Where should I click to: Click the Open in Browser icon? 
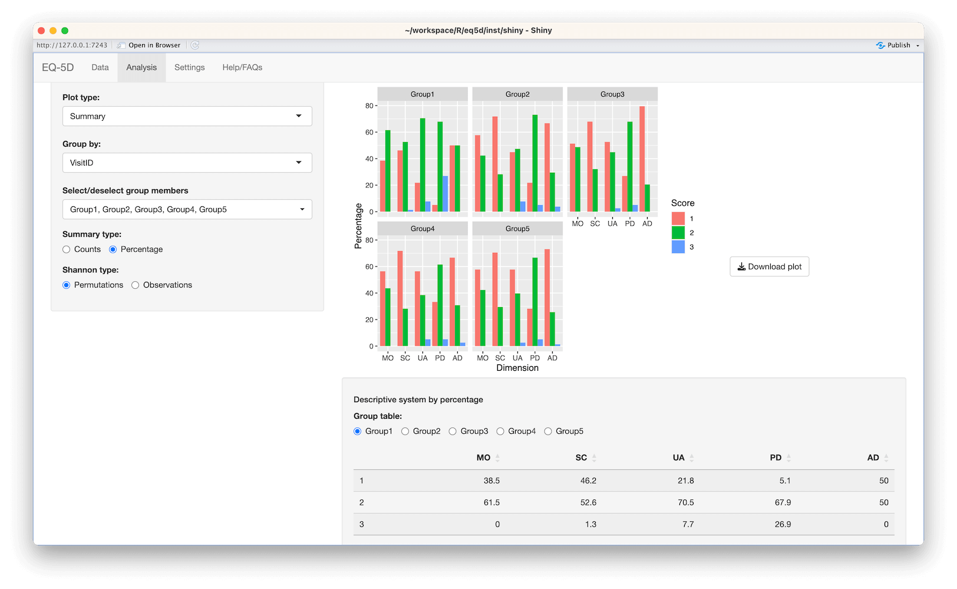tap(121, 45)
